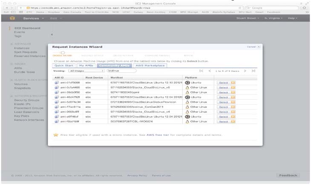Go back with the browser back arrow
Viewport: 311px width, 185px height.
click(7, 8)
